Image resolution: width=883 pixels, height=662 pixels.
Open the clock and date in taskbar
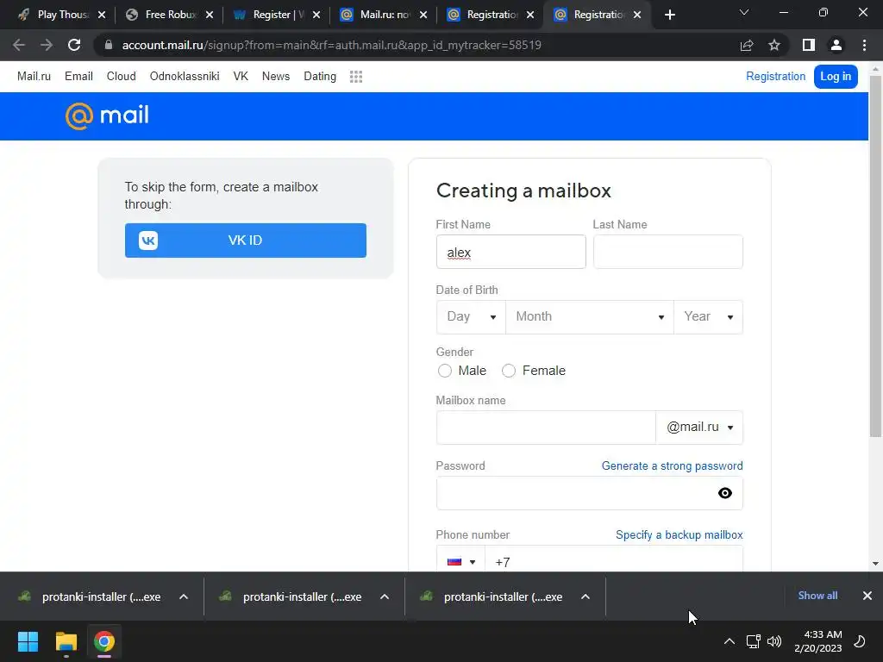[x=817, y=641]
